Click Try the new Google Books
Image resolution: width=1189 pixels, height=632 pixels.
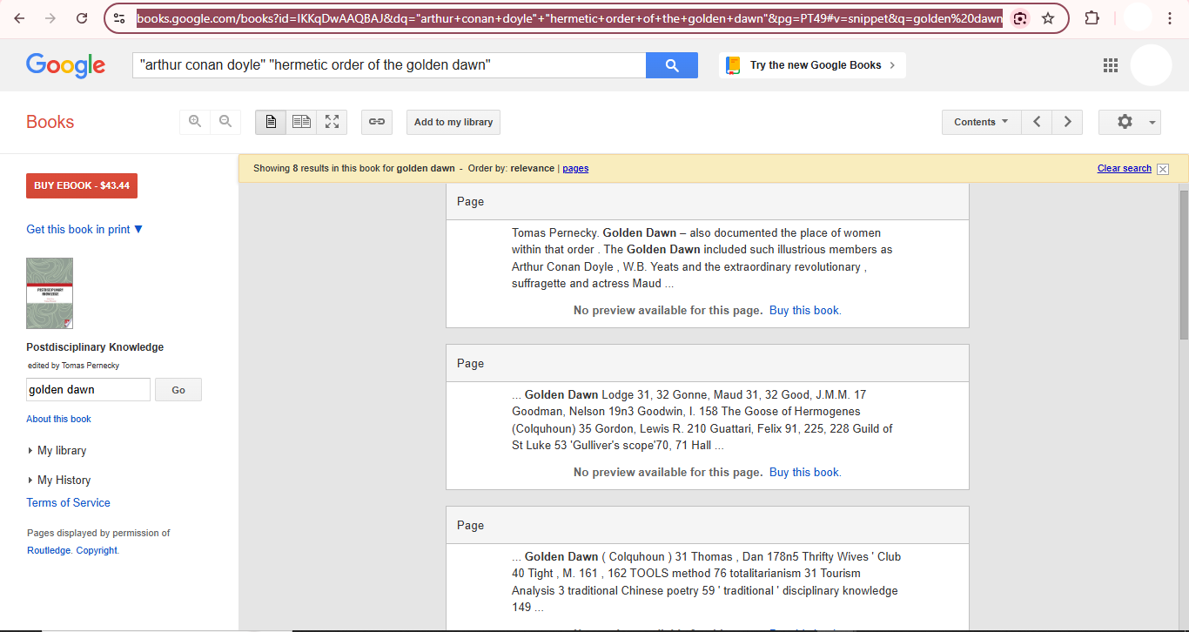[813, 65]
